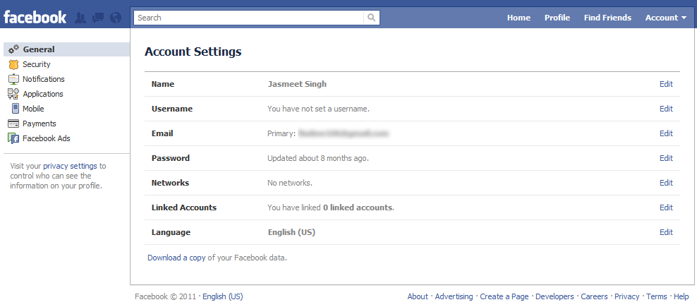Open Careers footer link
The width and height of the screenshot is (697, 307).
coord(594,296)
